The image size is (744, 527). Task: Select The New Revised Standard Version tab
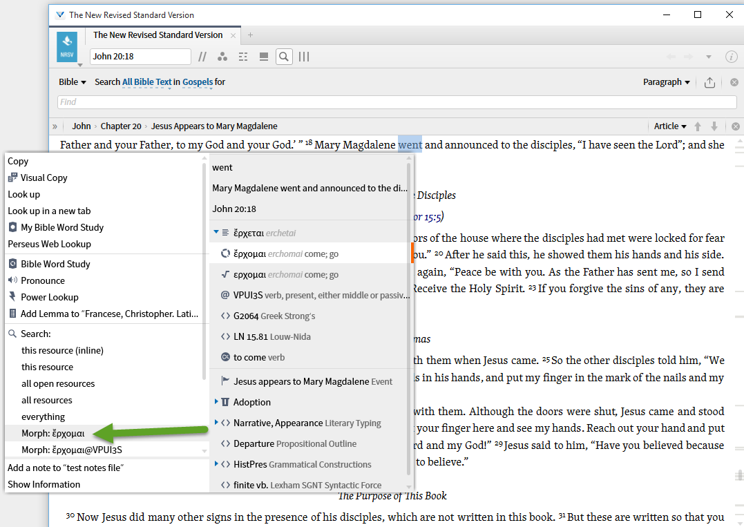(158, 35)
